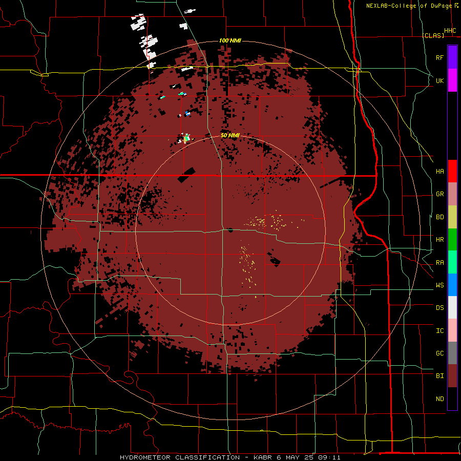Click the "HR" legend label
The width and height of the screenshot is (461, 461).
pos(439,239)
